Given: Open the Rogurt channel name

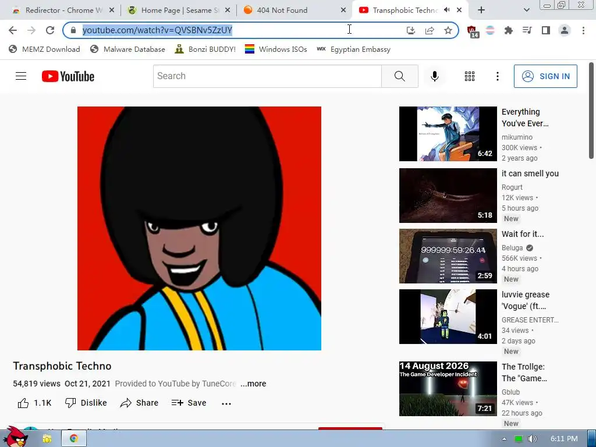Looking at the screenshot, I should (x=512, y=187).
